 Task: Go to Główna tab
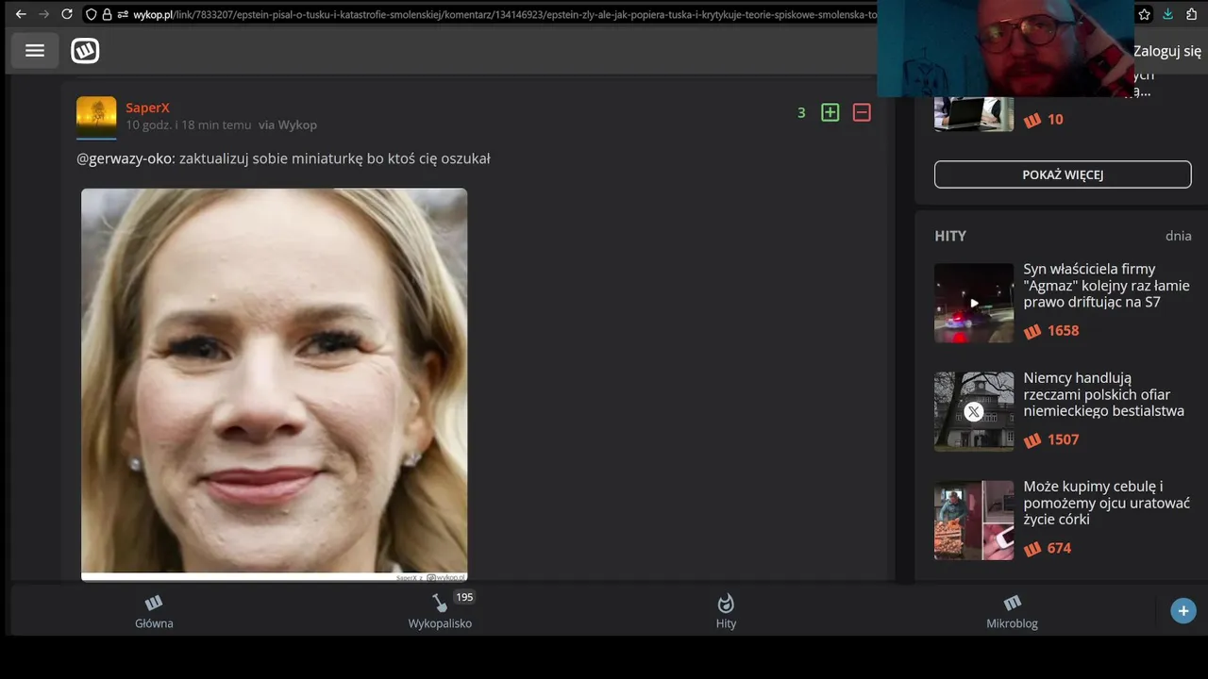click(x=154, y=611)
